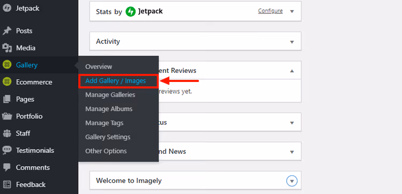The height and width of the screenshot is (194, 402).
Task: Click the Testimonials speech bubble icon
Action: [7, 151]
